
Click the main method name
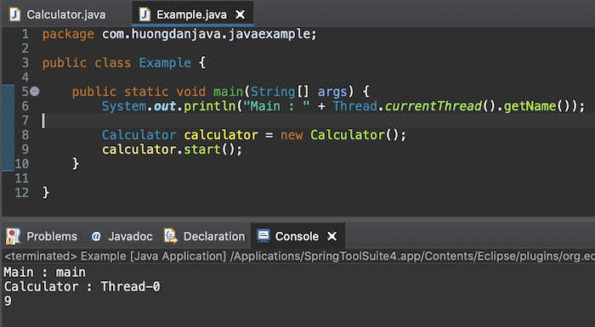[228, 92]
